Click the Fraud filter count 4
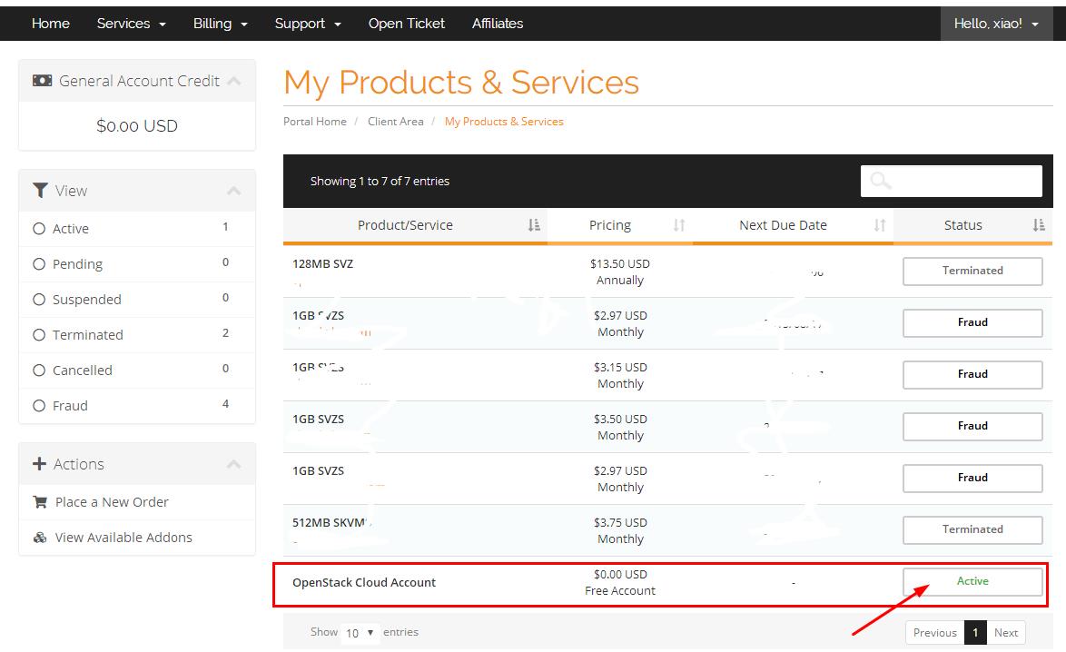Image resolution: width=1066 pixels, height=652 pixels. click(x=226, y=404)
